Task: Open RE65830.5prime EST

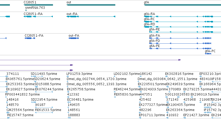Action: tap(127, 95)
